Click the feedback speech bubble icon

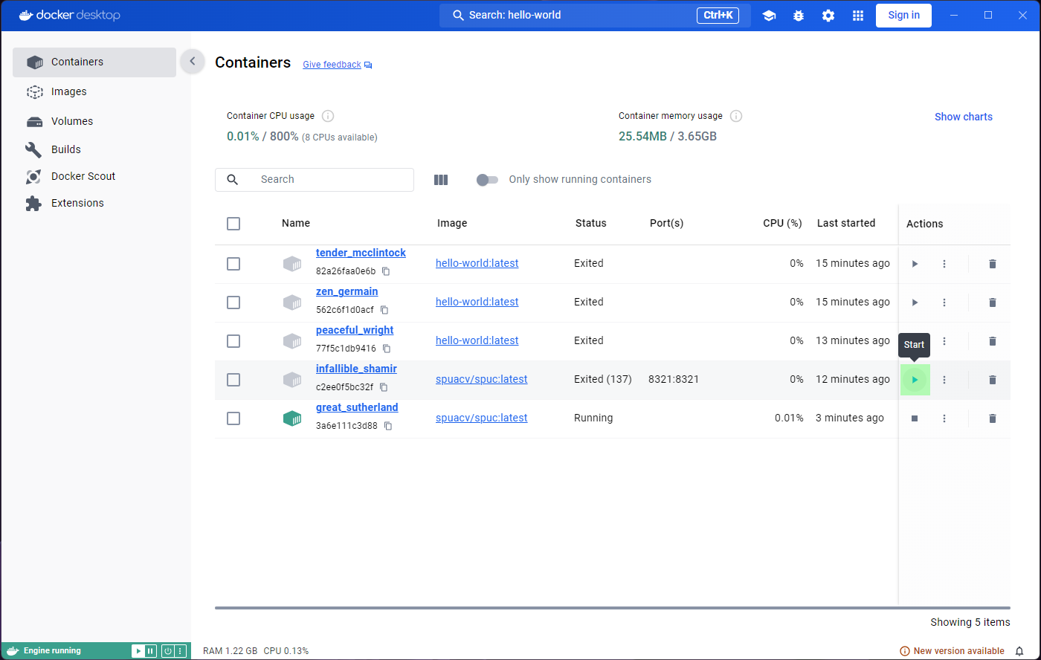tap(368, 65)
